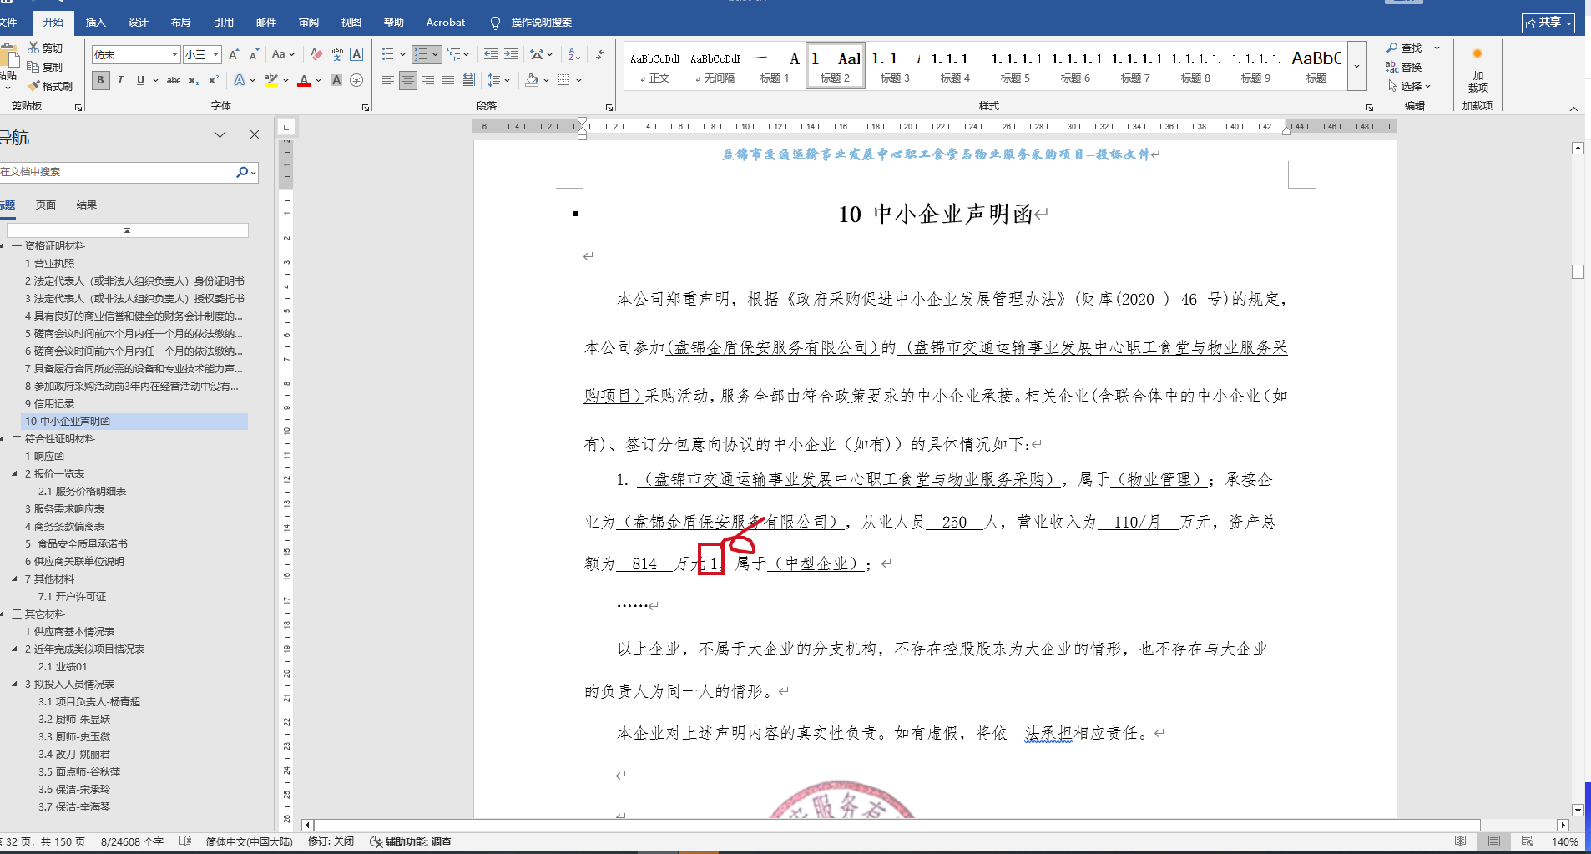Screen dimensions: 1591x854
Task: Switch to the 引用 ribbon tab
Action: point(224,23)
